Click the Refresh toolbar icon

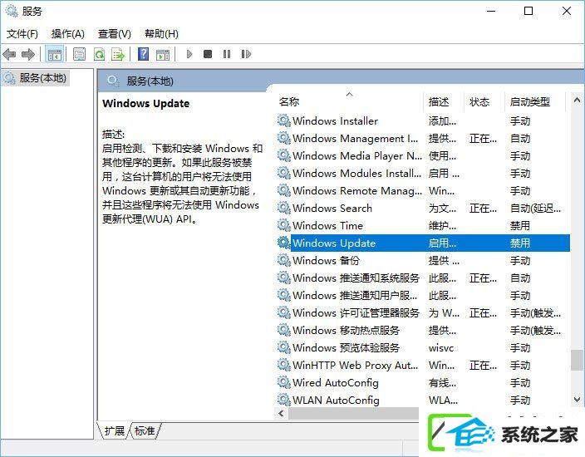click(99, 55)
